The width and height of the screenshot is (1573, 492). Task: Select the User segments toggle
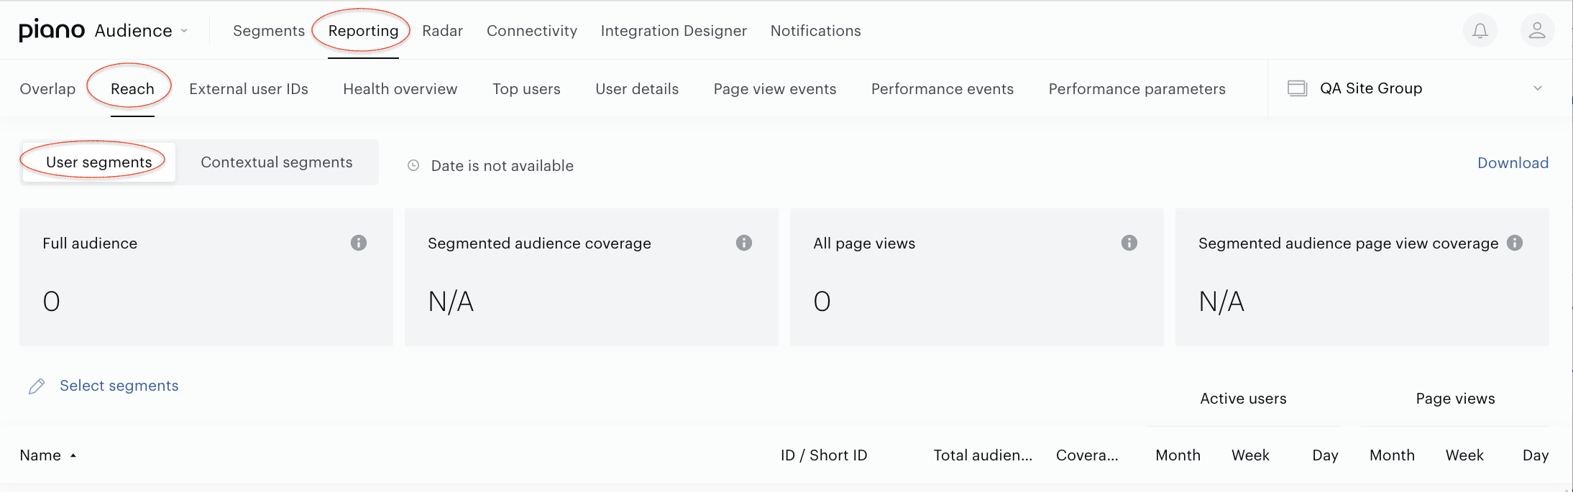click(99, 162)
